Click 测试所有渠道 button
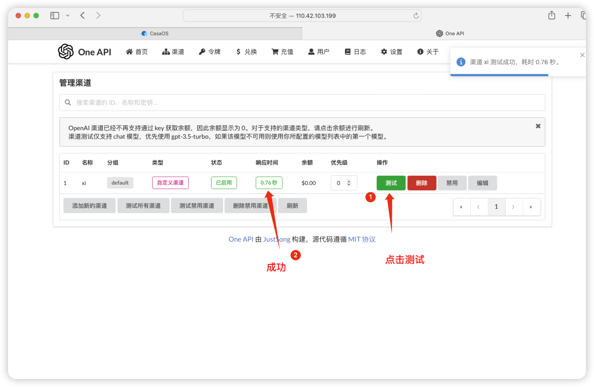This screenshot has height=387, width=594. tap(143, 206)
